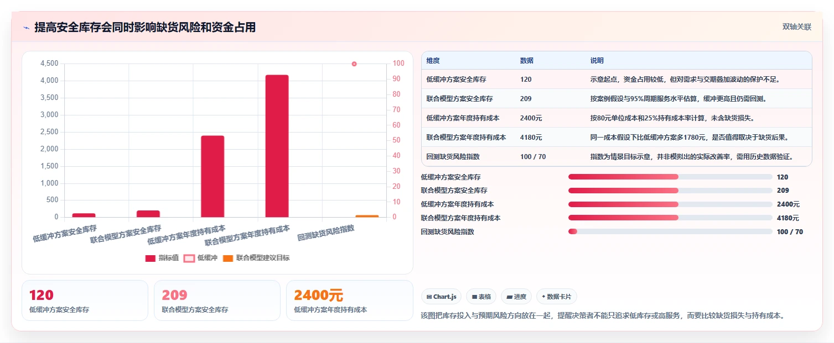
Task: Click the table cell 100 / 70
Action: pos(533,157)
